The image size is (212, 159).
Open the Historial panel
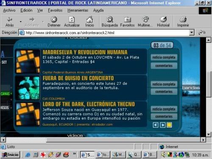163,22
